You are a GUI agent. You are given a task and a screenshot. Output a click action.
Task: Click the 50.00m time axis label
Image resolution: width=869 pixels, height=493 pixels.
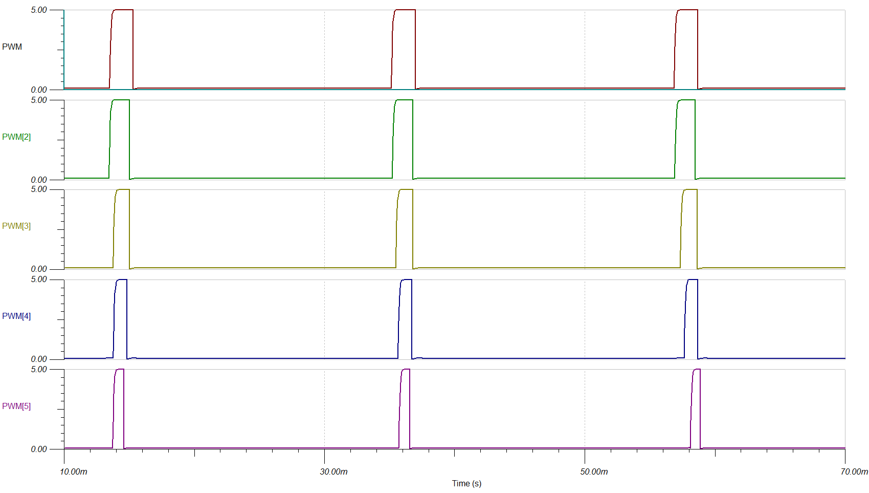594,471
